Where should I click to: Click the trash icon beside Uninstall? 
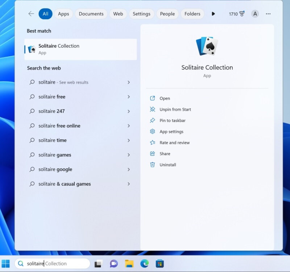pyautogui.click(x=152, y=165)
